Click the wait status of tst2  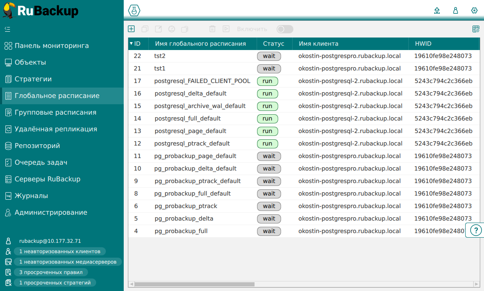coord(269,56)
